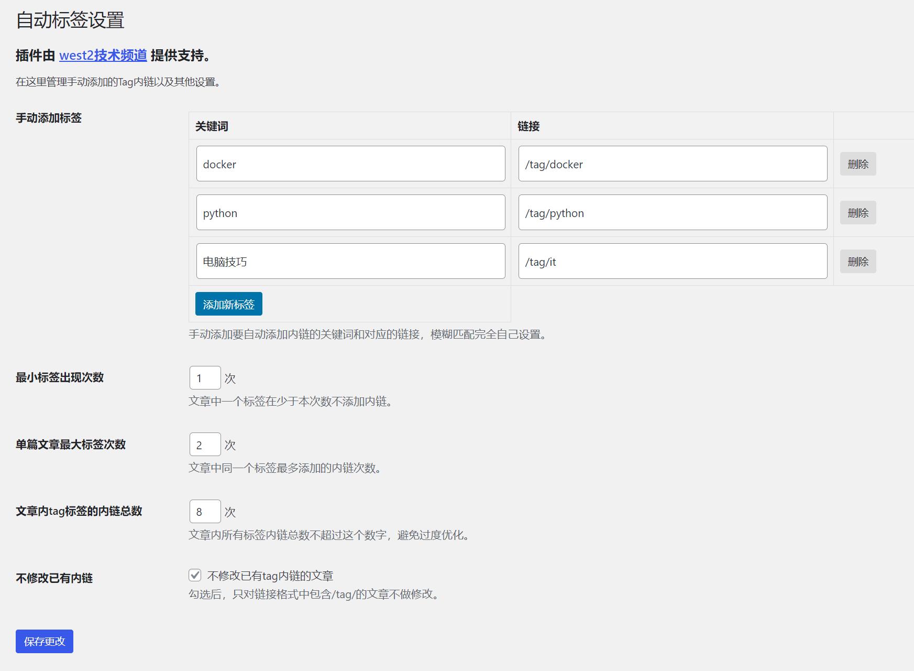The image size is (914, 671).
Task: Click the 文章内tag标签的内链总数 label
Action: point(79,511)
